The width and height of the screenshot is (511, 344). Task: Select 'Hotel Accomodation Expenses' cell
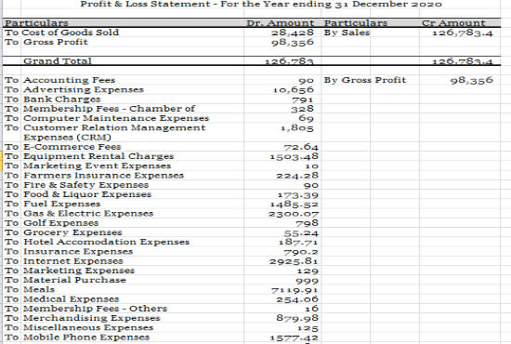107,242
